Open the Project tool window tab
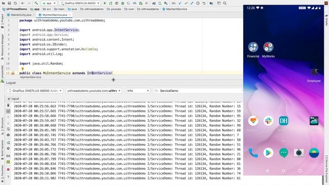The width and height of the screenshot is (329, 185). 2,21
